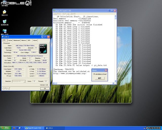The image size is (162, 130).
Task: Click Super PI vertical scrollbar thumb
Action: pyautogui.click(x=115, y=18)
